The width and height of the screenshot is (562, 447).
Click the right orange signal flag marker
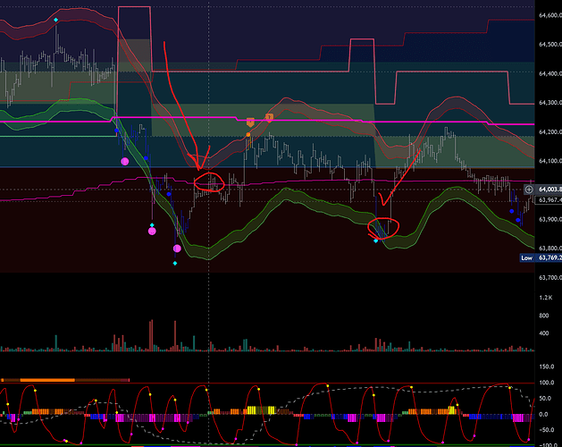pyautogui.click(x=269, y=117)
